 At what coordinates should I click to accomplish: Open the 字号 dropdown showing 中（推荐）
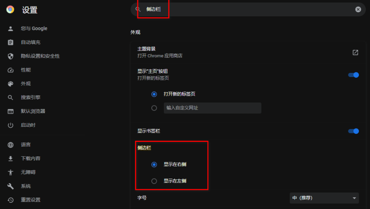(x=324, y=198)
